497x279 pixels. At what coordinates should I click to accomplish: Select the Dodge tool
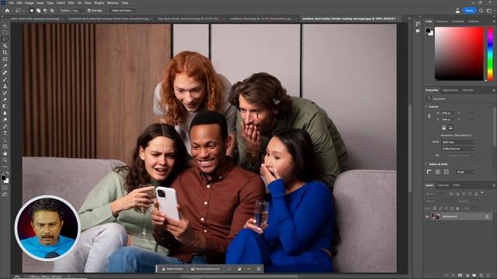5,119
